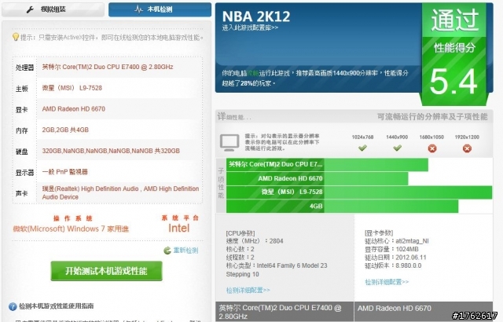Image resolution: width=503 pixels, height=322 pixels.
Task: Open 检测本机游戏性能使用指南 guide
Action: (x=56, y=306)
